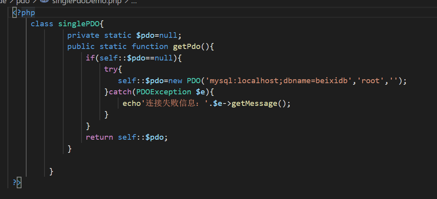Click the singlePdoDemo.php breadcrumb
The width and height of the screenshot is (437, 199).
(86, 2)
